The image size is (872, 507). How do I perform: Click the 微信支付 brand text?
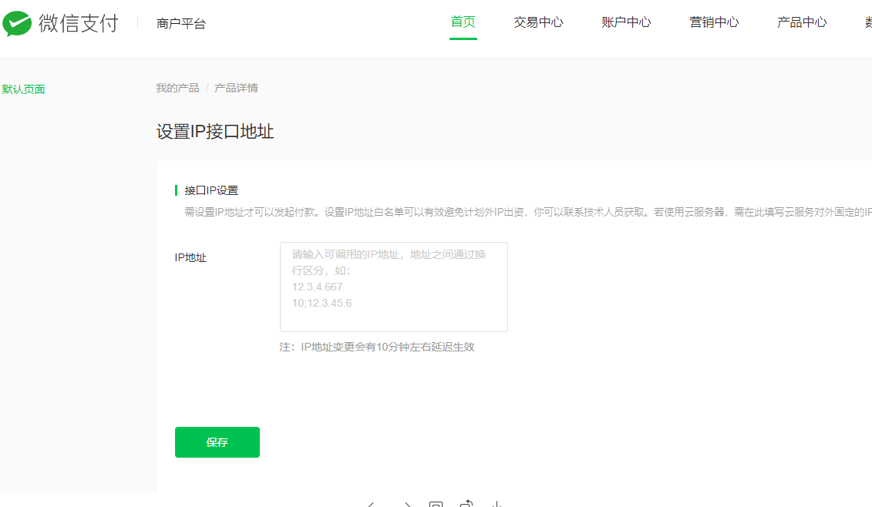coord(79,23)
